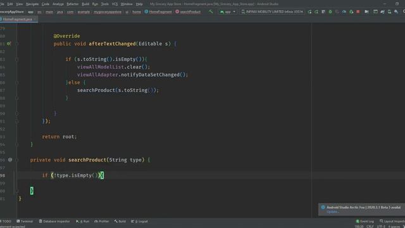Image resolution: width=405 pixels, height=228 pixels.
Task: Click the override gutter icon beside afterTextChanged
Action: point(9,44)
